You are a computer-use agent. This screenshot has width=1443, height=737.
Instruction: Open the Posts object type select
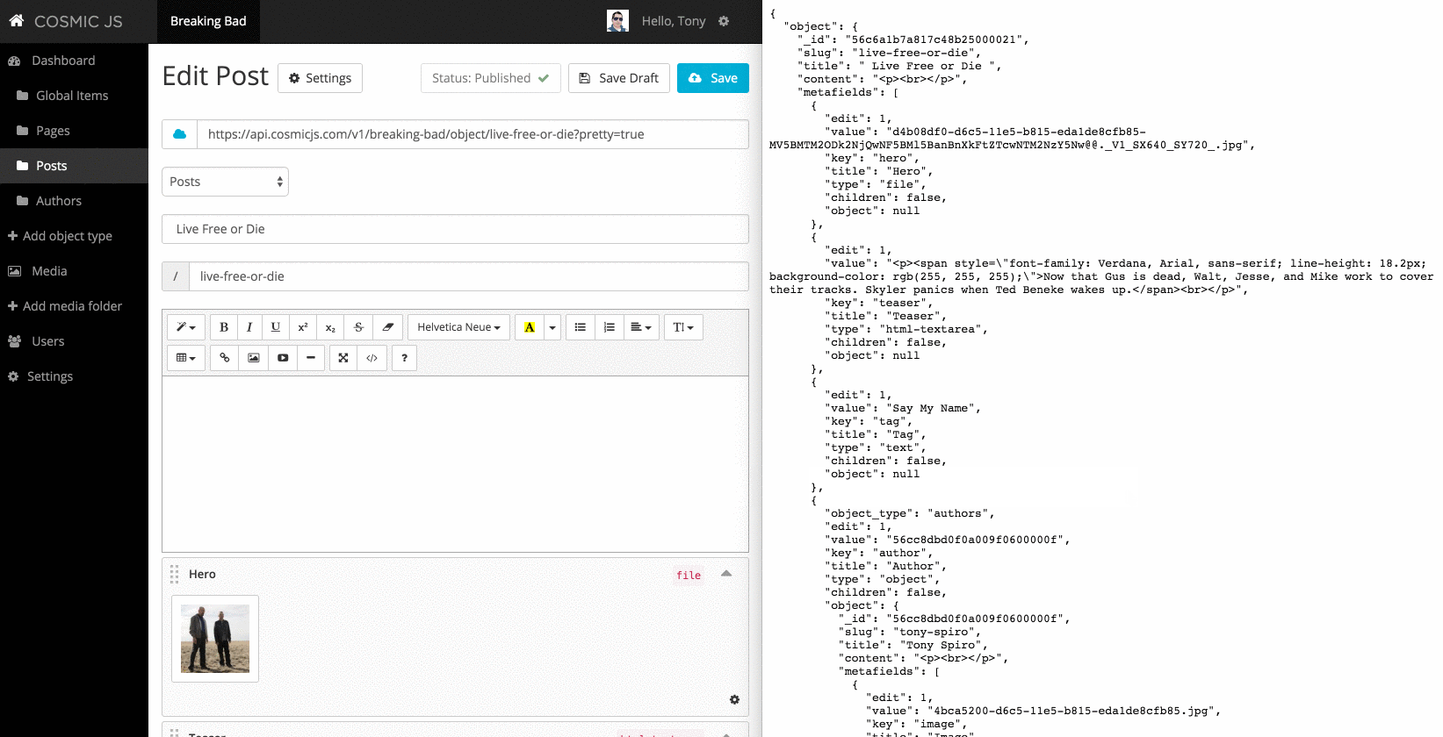(x=225, y=182)
